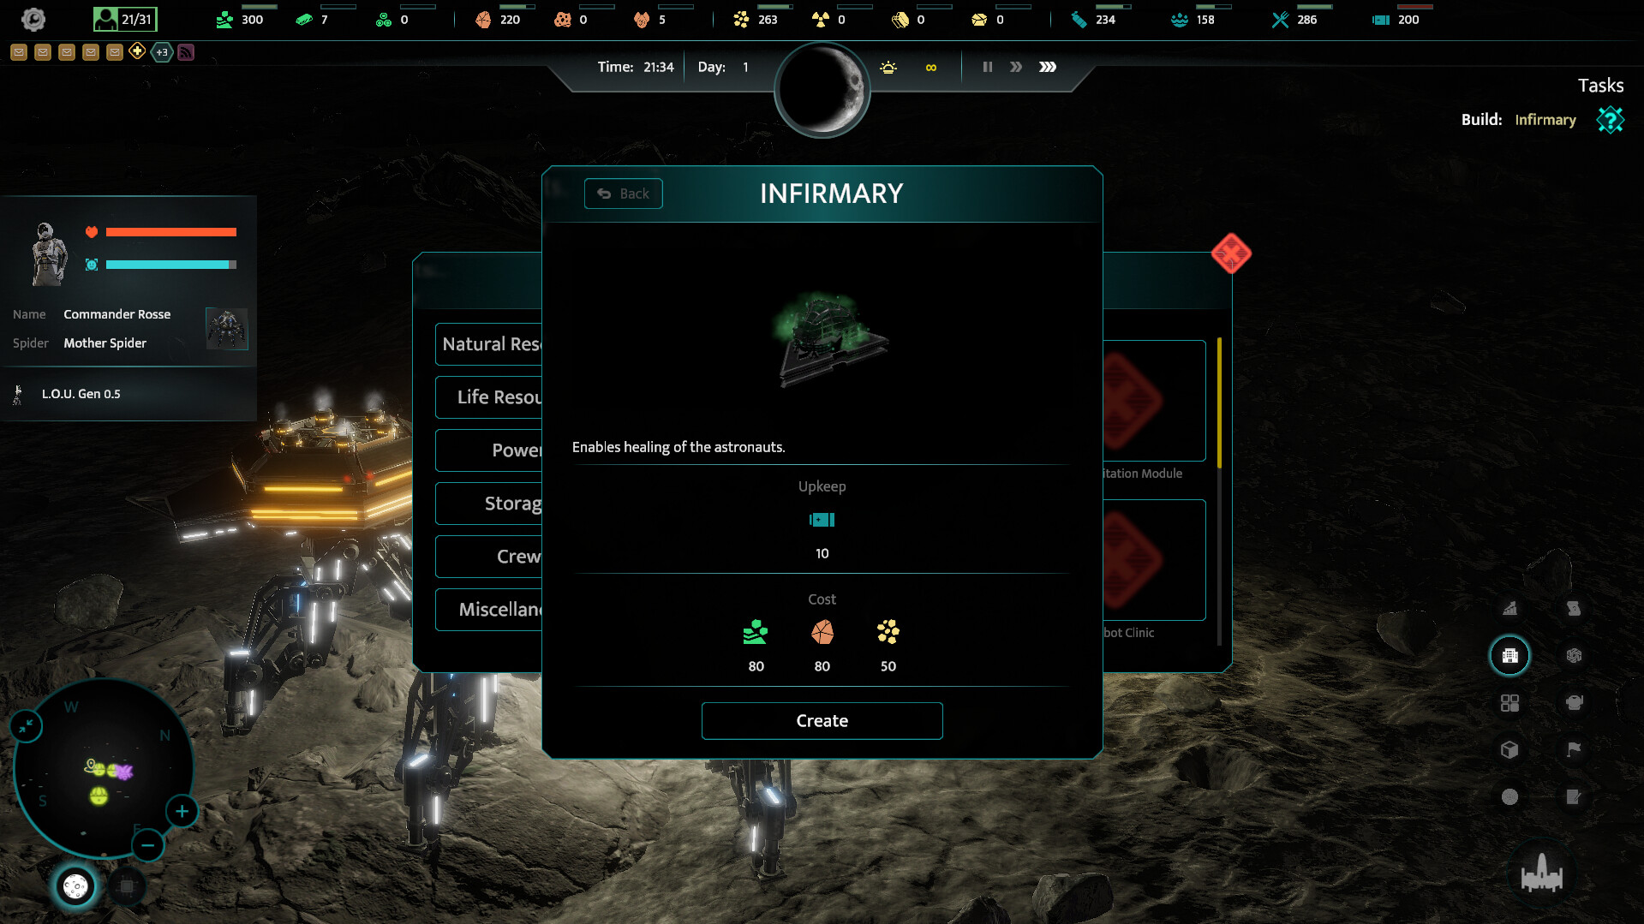Select the buildings icon in right toolbar

[1509, 656]
